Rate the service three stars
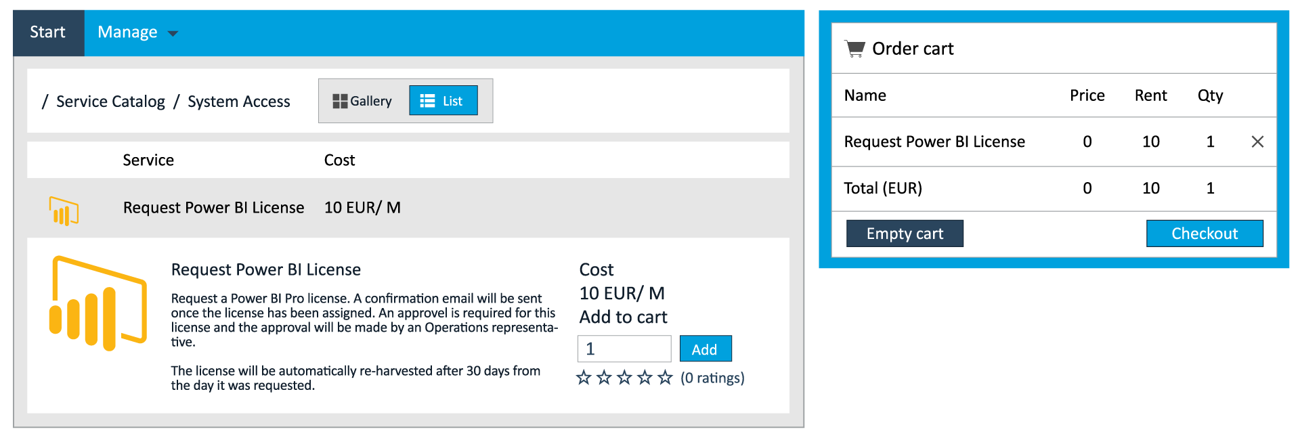 (x=624, y=378)
